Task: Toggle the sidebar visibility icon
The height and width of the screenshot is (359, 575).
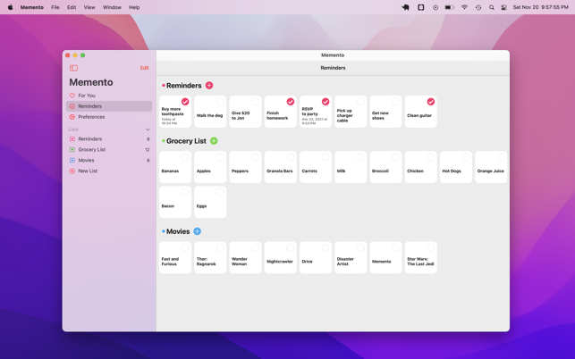Action: (73, 68)
